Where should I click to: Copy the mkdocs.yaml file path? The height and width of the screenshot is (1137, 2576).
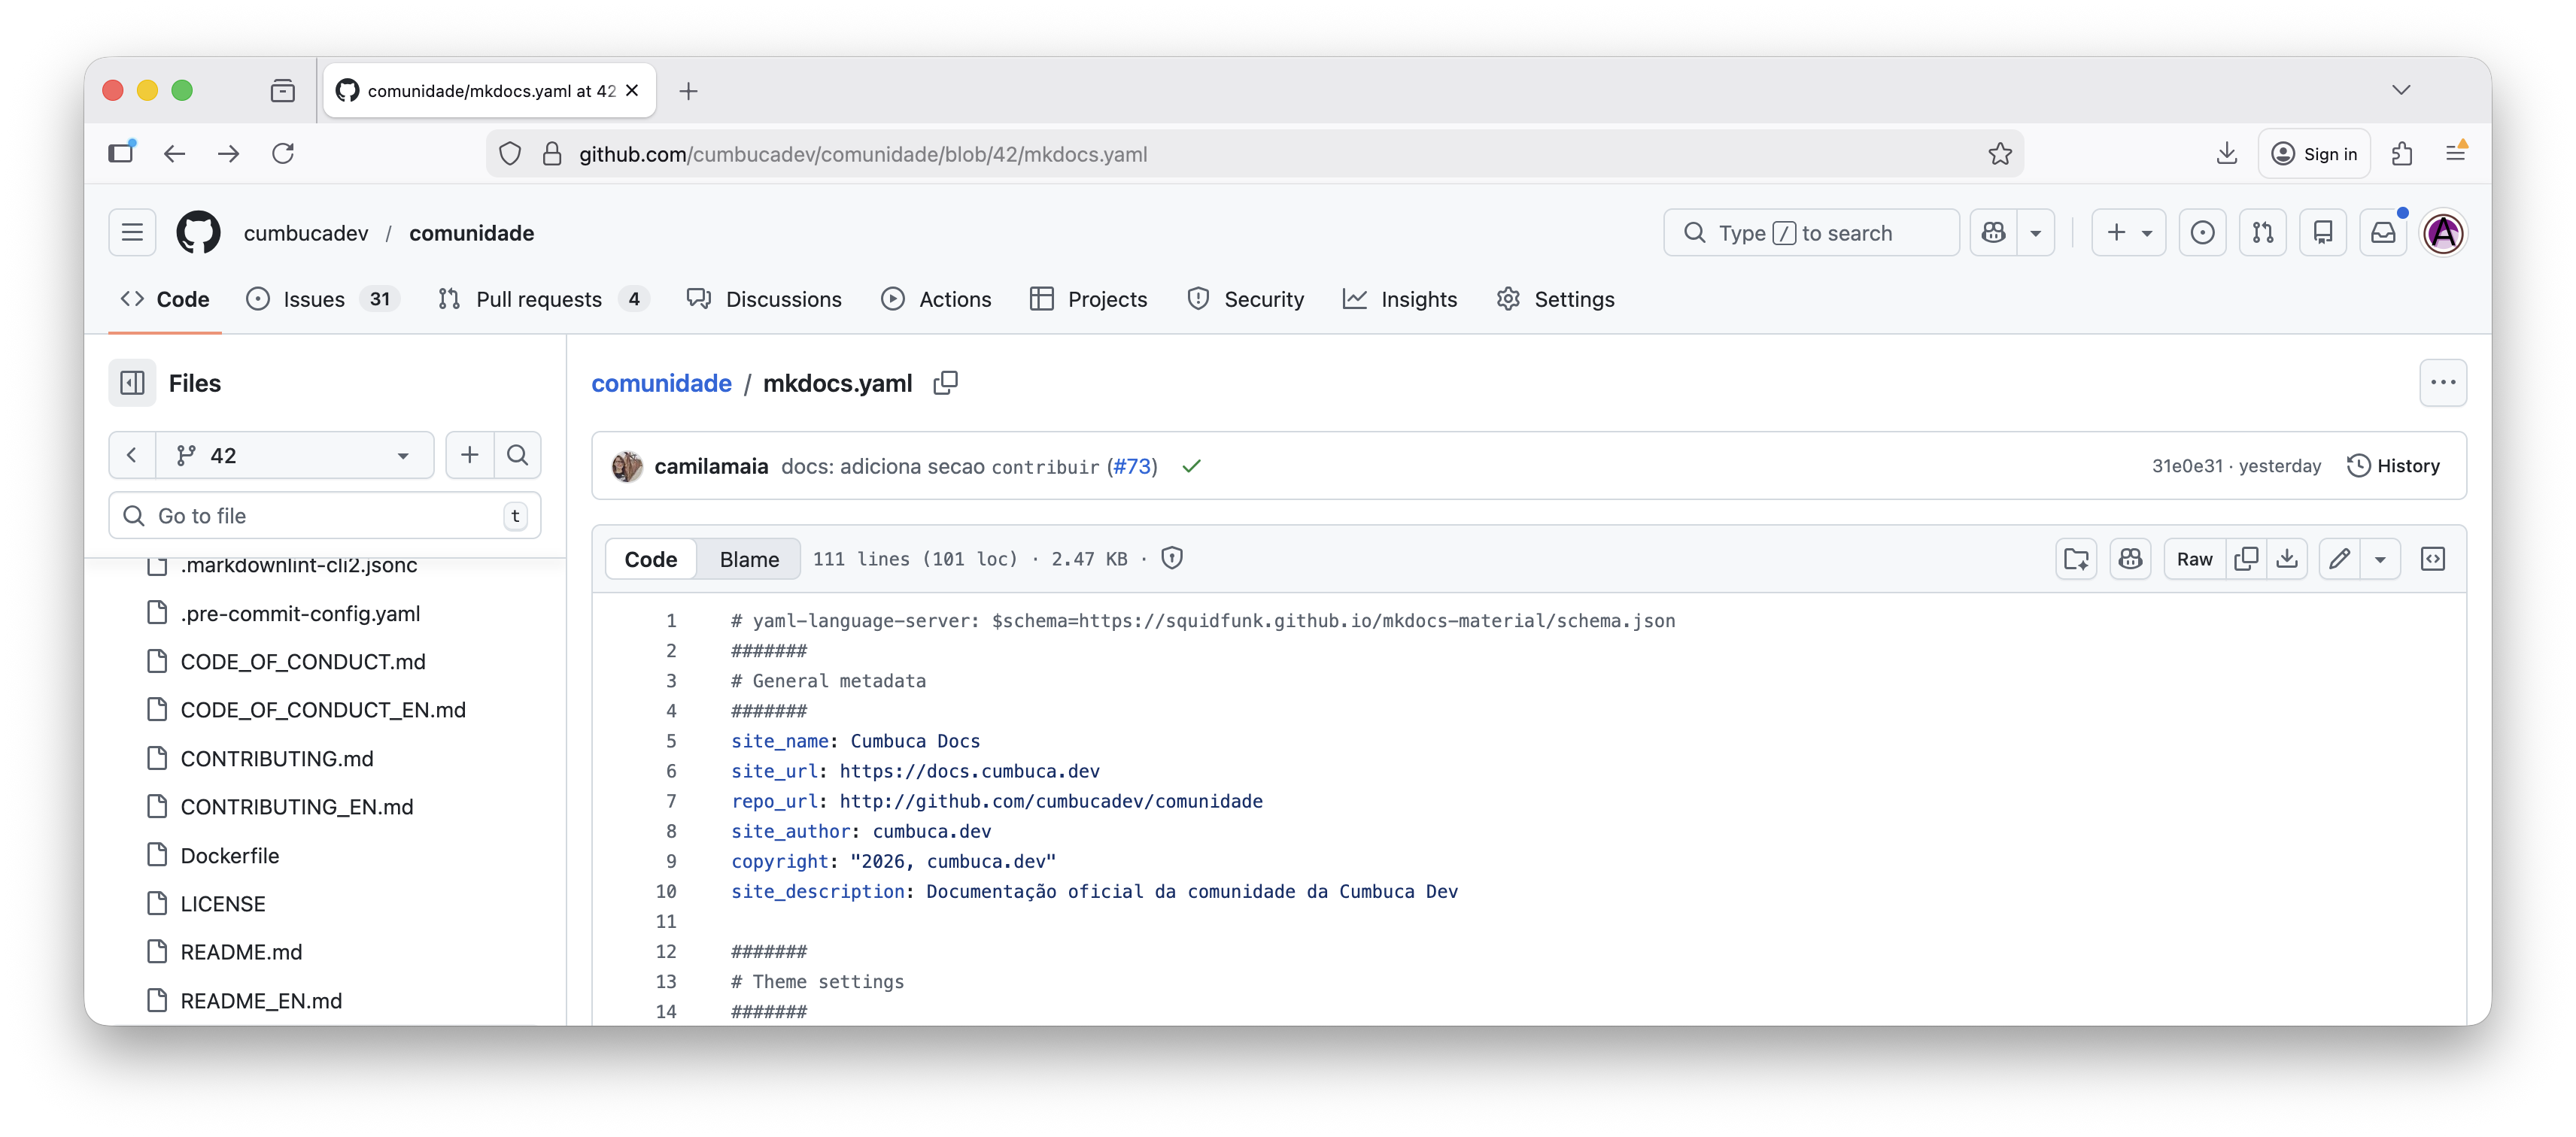click(945, 383)
